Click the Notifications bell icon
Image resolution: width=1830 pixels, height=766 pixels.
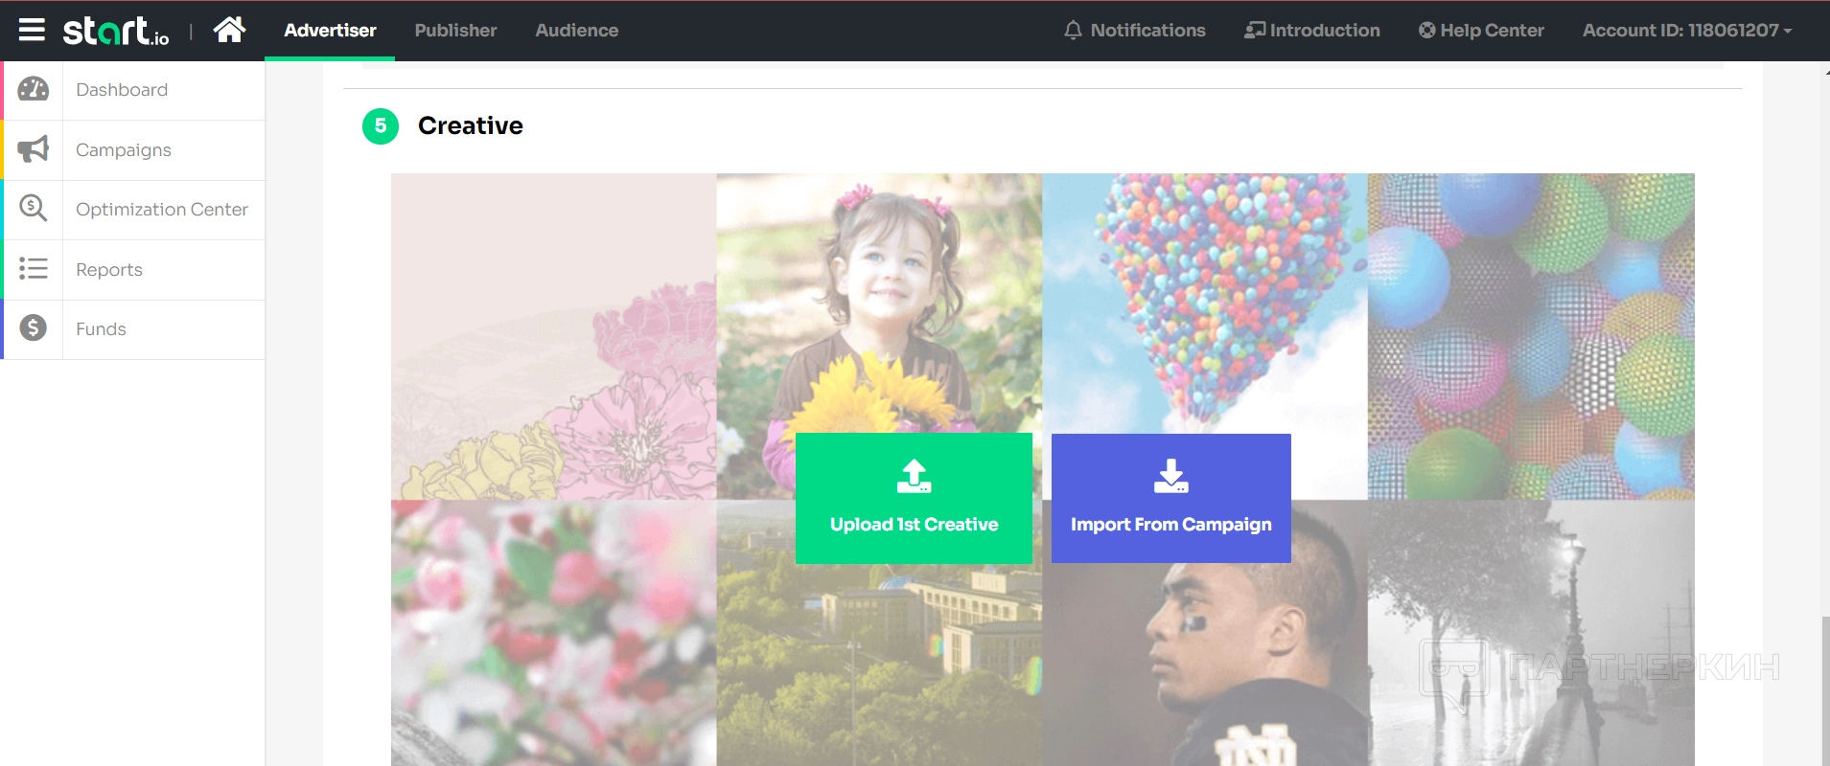coord(1073,31)
